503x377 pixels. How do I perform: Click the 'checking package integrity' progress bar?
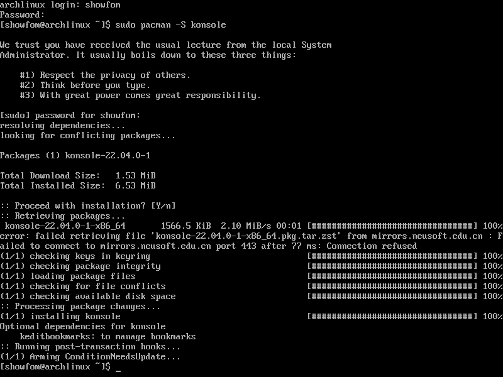392,266
